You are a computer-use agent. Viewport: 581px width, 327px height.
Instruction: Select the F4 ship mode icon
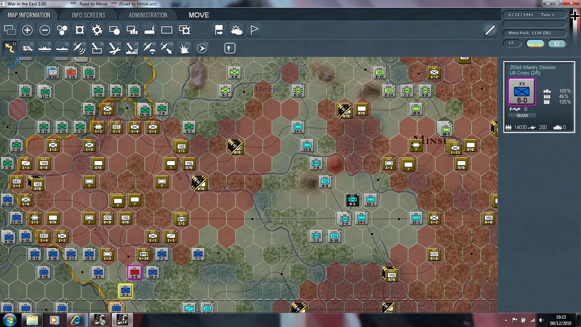(x=62, y=48)
